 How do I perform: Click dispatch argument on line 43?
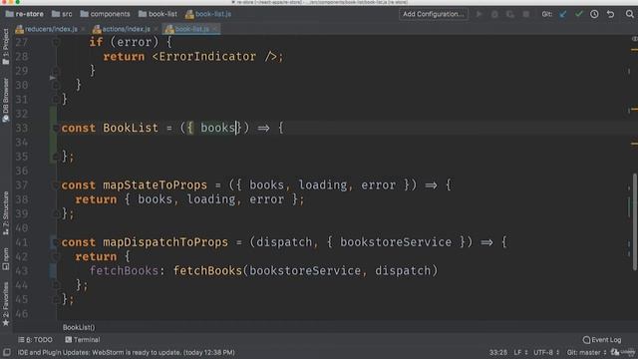coord(403,271)
